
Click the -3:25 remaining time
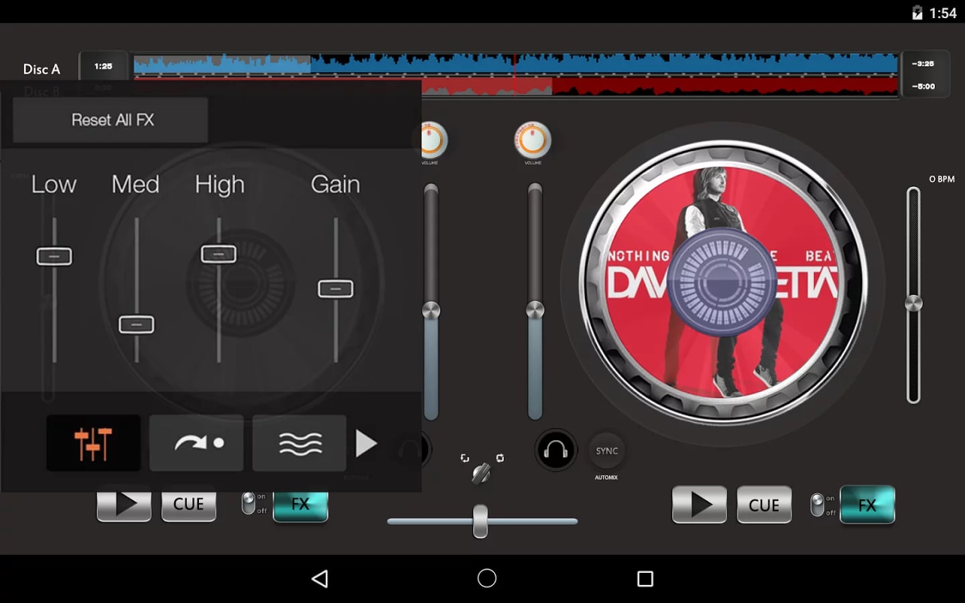tap(923, 64)
